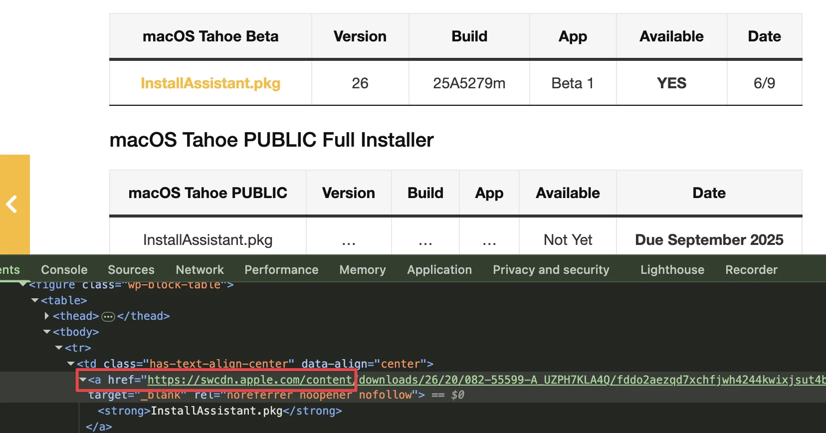Click the 25A5279m build cell
This screenshot has height=433, width=826.
pyautogui.click(x=469, y=83)
